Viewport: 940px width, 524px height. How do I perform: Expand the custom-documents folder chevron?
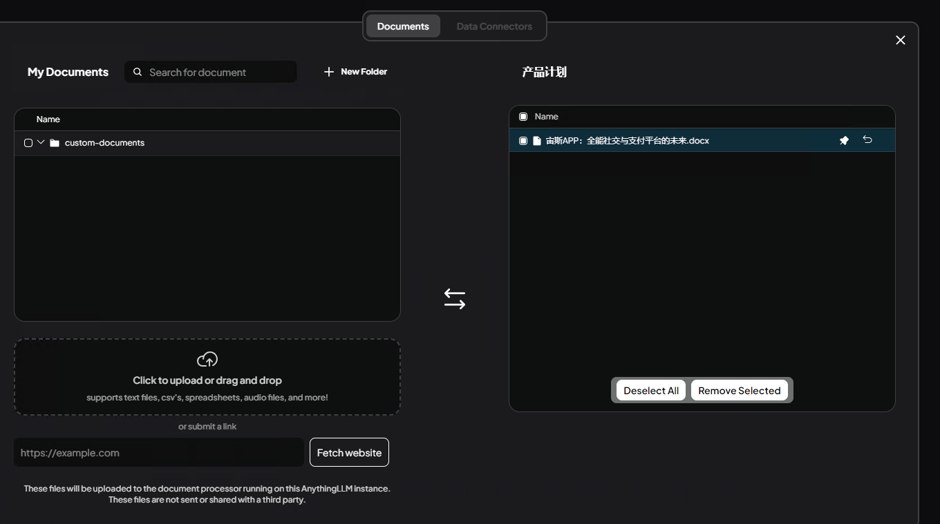41,142
